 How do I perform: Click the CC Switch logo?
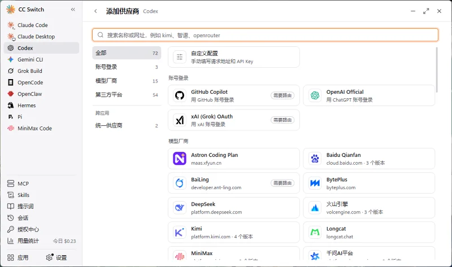11,10
